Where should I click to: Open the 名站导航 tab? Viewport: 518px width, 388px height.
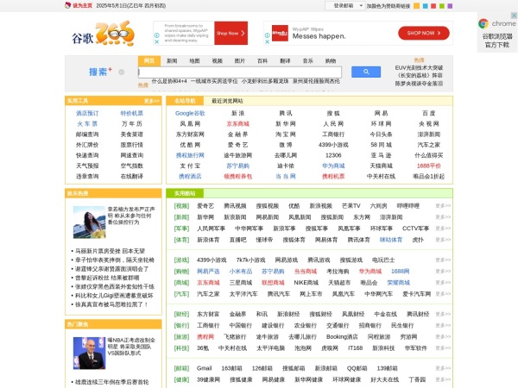[x=185, y=101]
